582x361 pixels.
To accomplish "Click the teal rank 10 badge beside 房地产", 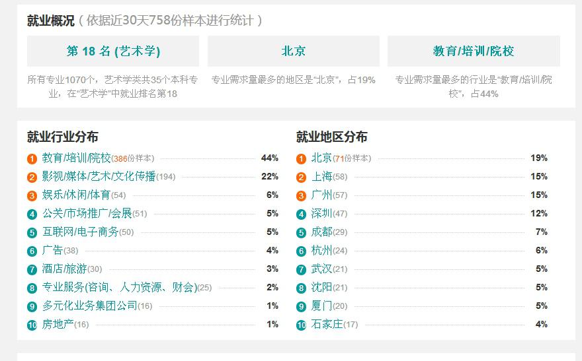I will click(x=32, y=325).
